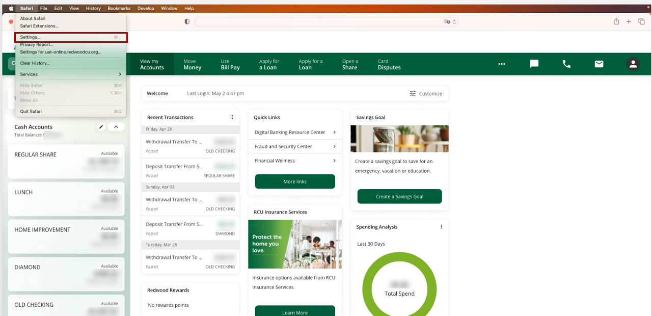
Task: Open Financial Wellness quick link
Action: coord(295,161)
